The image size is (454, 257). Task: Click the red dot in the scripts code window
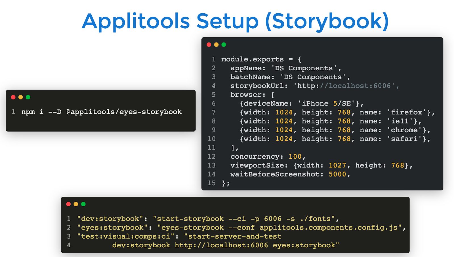(68, 204)
